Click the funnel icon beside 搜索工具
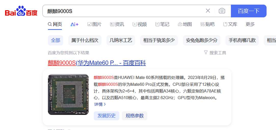 point(206,52)
